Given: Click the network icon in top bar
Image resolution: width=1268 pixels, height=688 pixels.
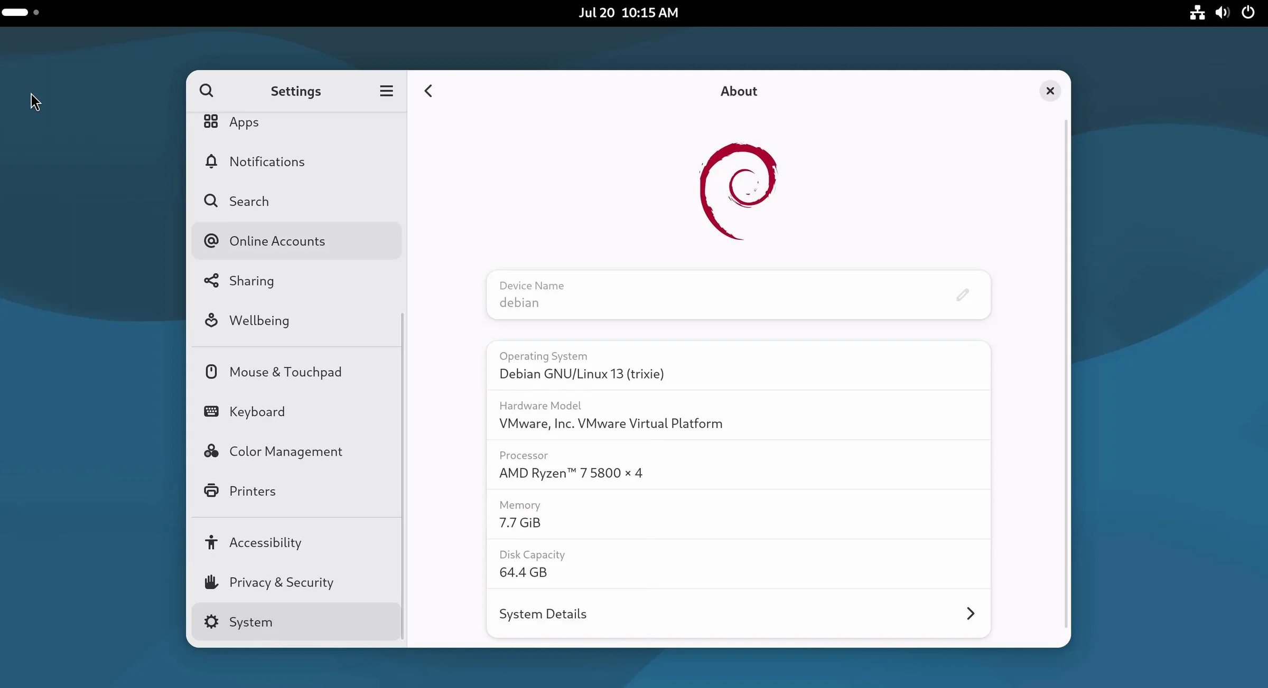Looking at the screenshot, I should coord(1197,12).
